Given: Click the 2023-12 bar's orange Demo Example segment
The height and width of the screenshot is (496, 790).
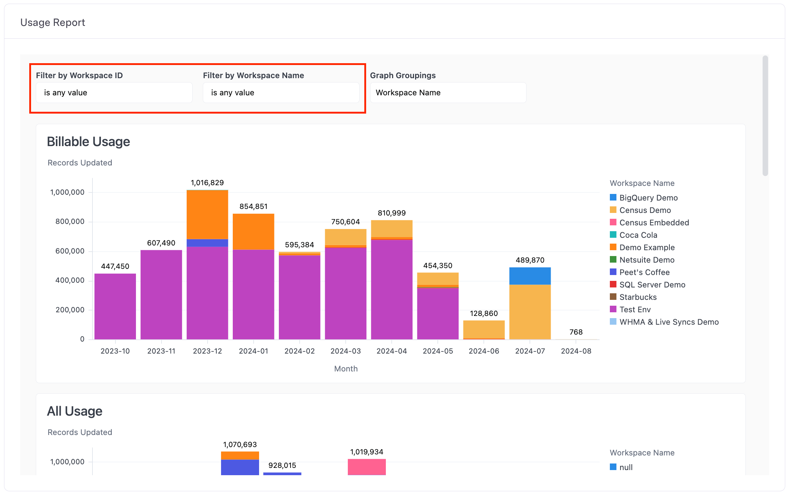Looking at the screenshot, I should point(207,214).
